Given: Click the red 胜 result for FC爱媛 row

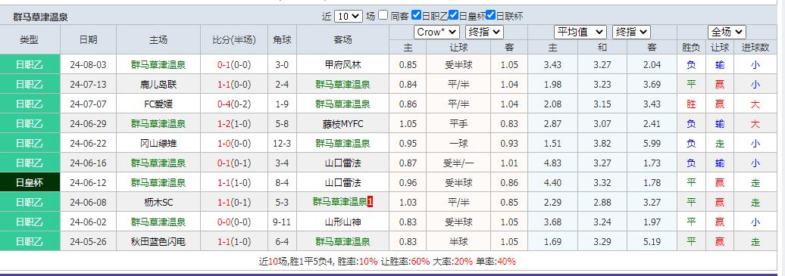Looking at the screenshot, I should coord(691,104).
